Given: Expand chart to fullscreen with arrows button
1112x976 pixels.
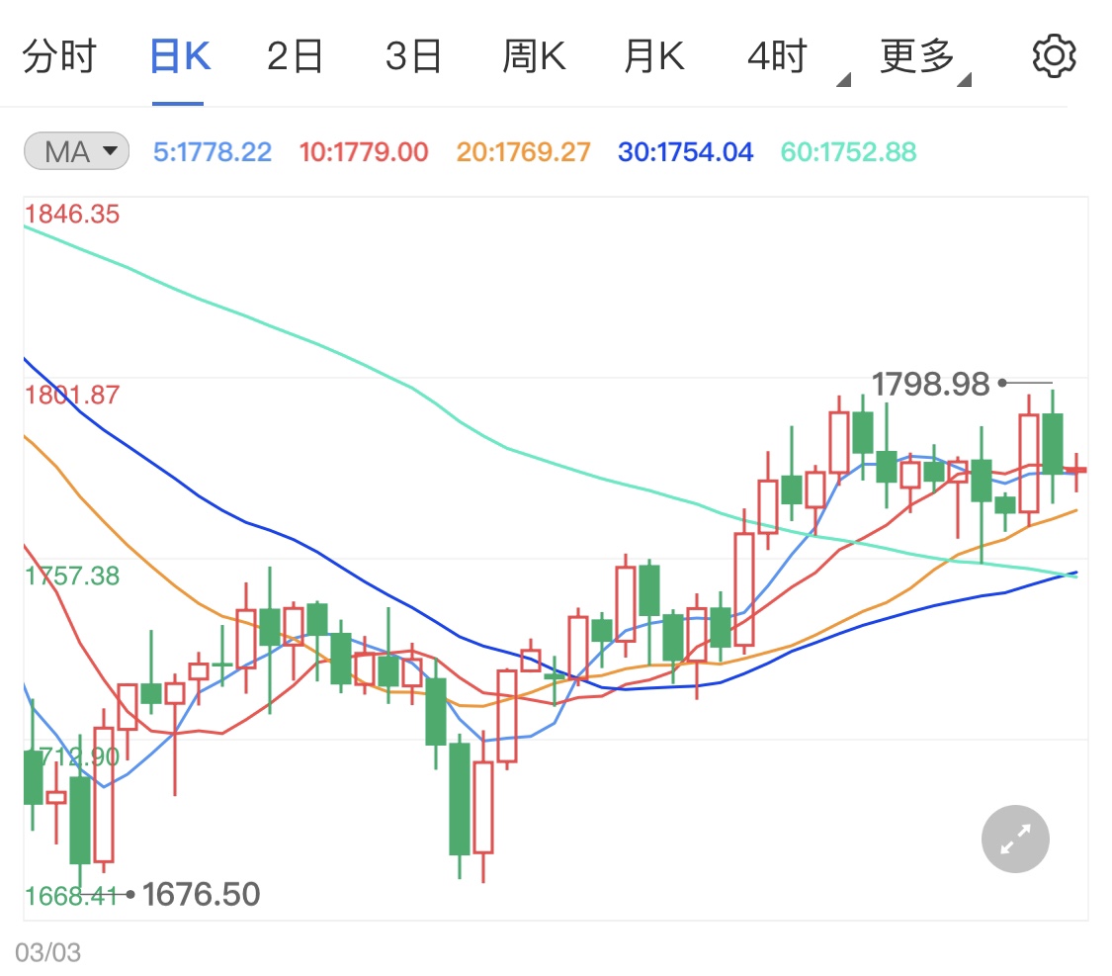Looking at the screenshot, I should point(1015,840).
